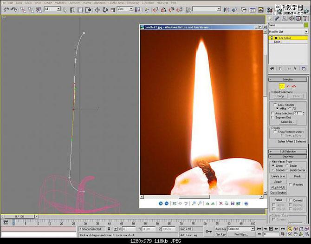The image size is (311, 244).
Task: Enable the Show Vertex Numbers checkbox
Action: [275, 132]
